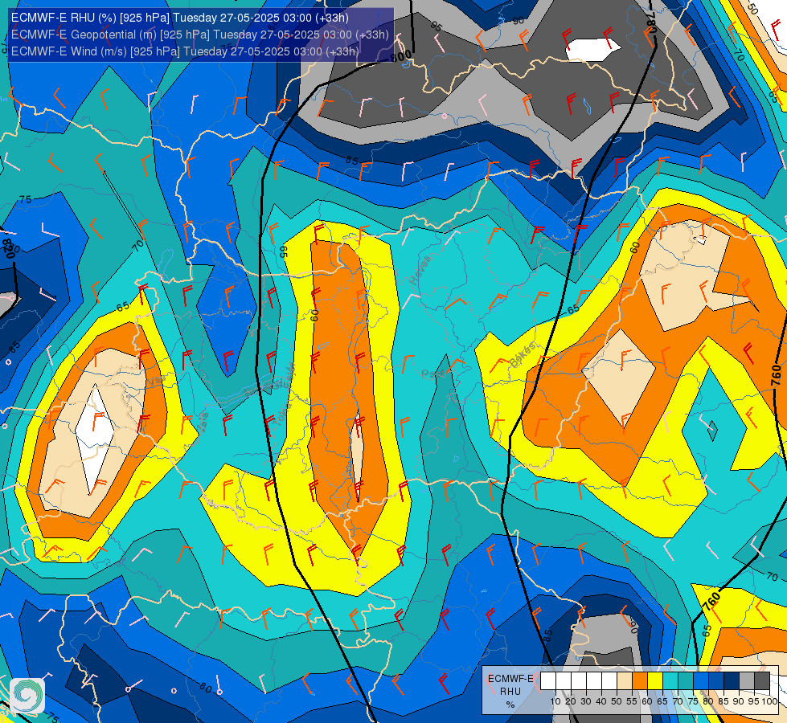
Task: Click the Heves region label on map
Action: [x=420, y=270]
